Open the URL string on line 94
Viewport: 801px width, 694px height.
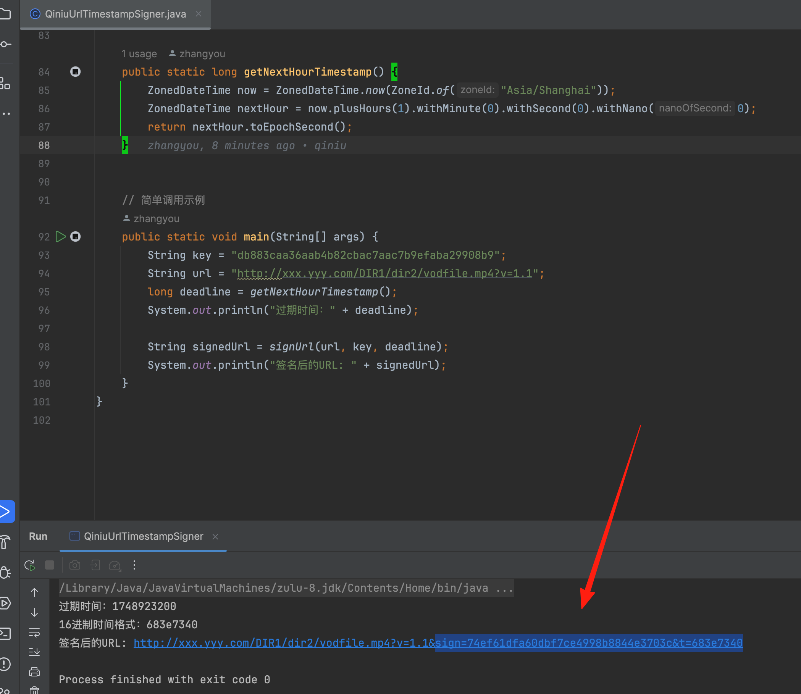[x=384, y=273]
